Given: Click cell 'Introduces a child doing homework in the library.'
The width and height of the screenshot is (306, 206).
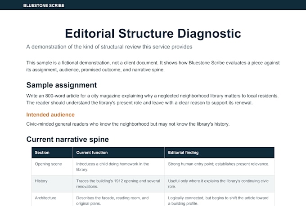Looking at the screenshot, I should point(119,167).
